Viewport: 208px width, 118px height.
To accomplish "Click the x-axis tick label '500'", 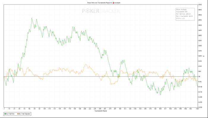I will 198,109.
